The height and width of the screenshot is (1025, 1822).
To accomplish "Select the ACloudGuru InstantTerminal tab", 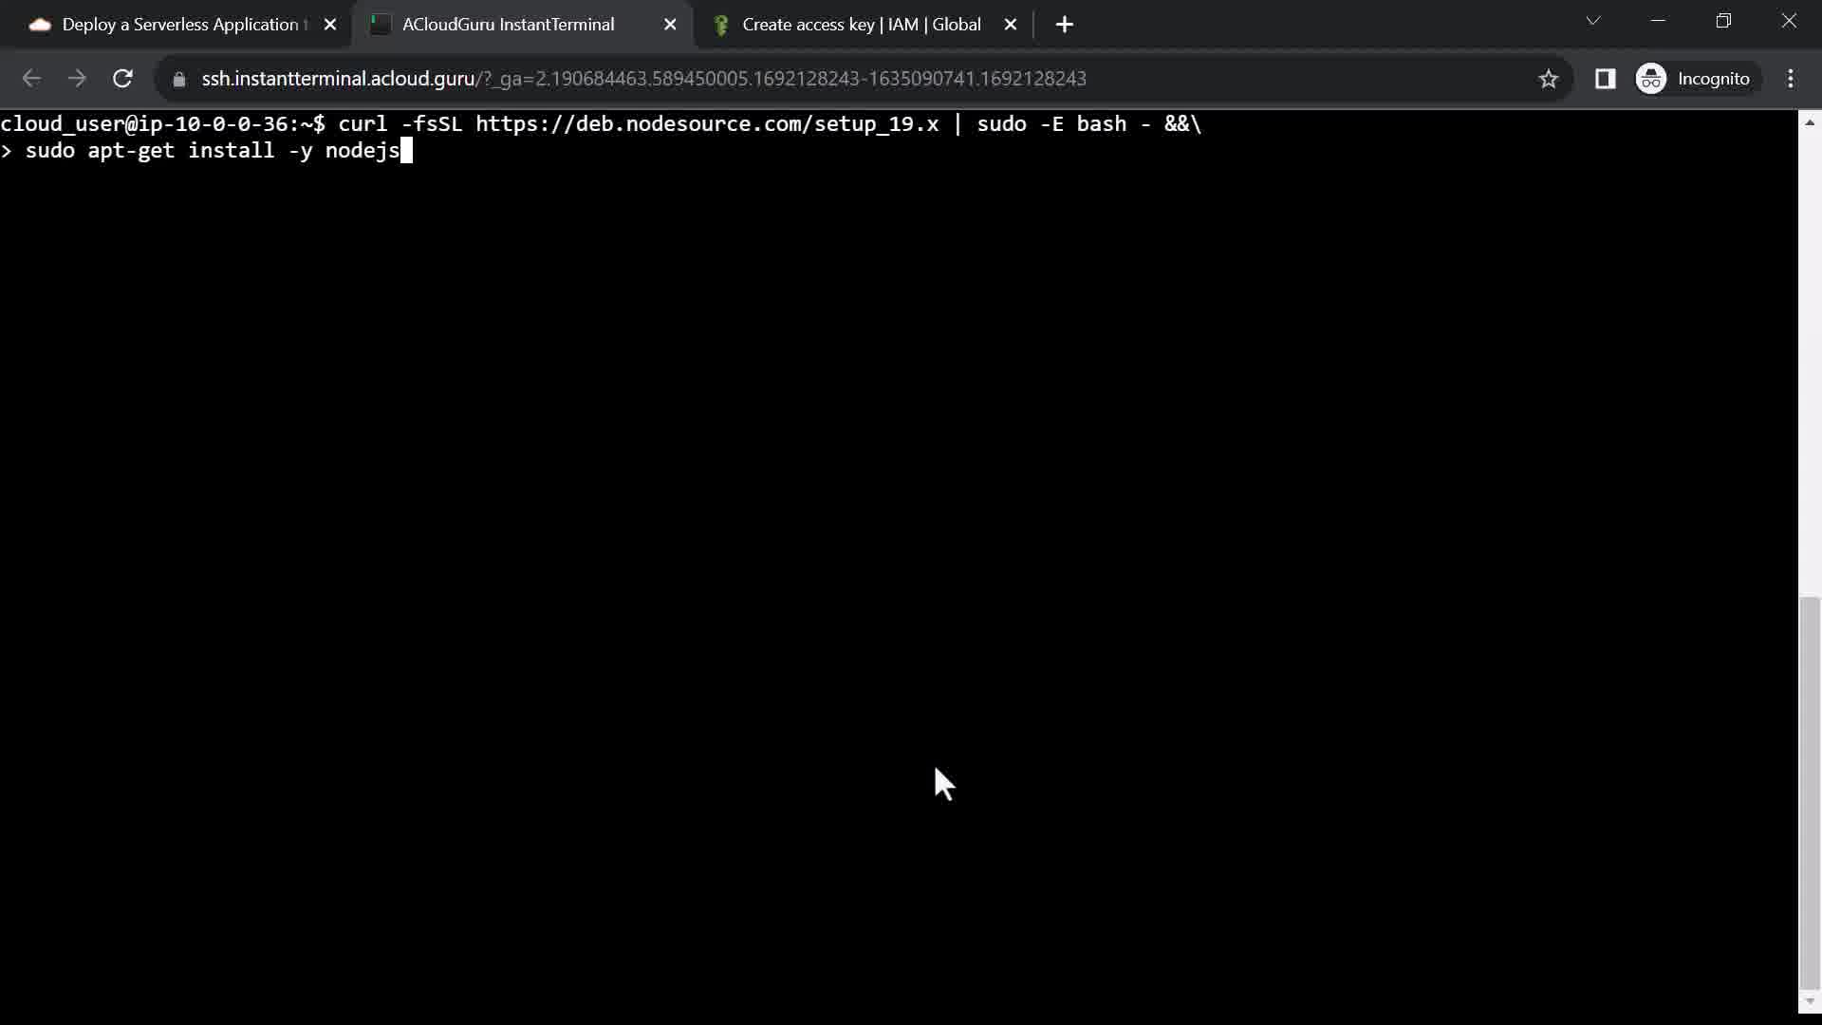I will pos(508,25).
